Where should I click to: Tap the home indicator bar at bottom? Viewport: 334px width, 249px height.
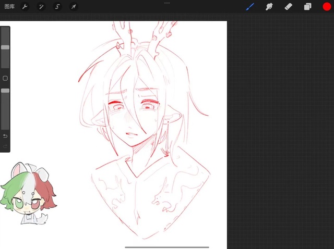[167, 247]
